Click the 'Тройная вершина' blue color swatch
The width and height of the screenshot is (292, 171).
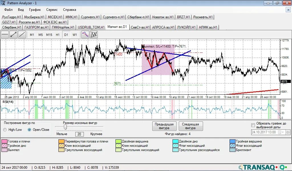click(233, 141)
